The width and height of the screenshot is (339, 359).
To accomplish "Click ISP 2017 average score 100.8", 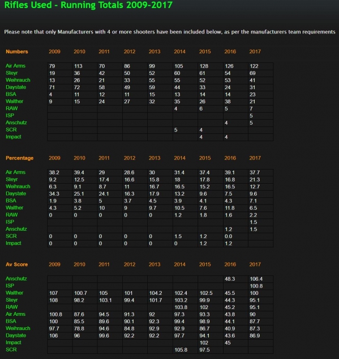I will coord(256,286).
